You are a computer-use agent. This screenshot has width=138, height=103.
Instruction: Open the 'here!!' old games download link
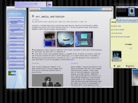pyautogui.click(x=72, y=60)
